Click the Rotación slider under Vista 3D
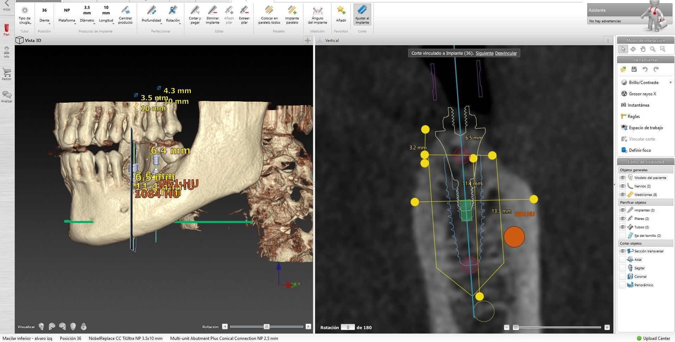 click(267, 327)
